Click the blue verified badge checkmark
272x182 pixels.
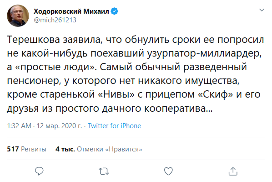pyautogui.click(x=114, y=11)
